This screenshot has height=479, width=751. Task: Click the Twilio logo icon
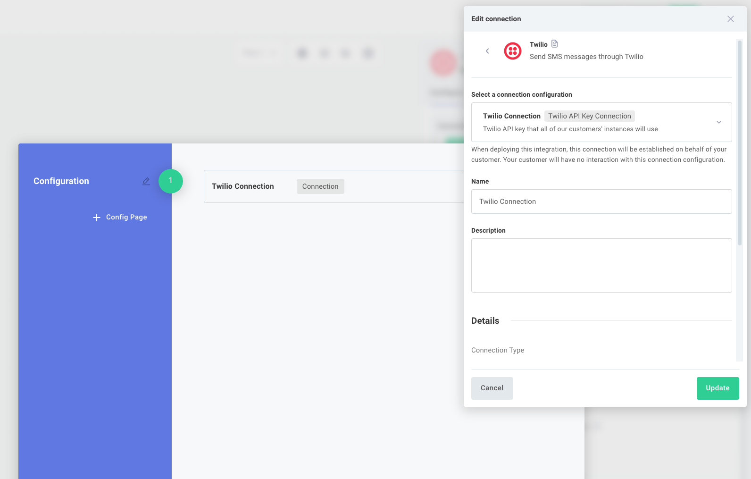click(x=513, y=51)
